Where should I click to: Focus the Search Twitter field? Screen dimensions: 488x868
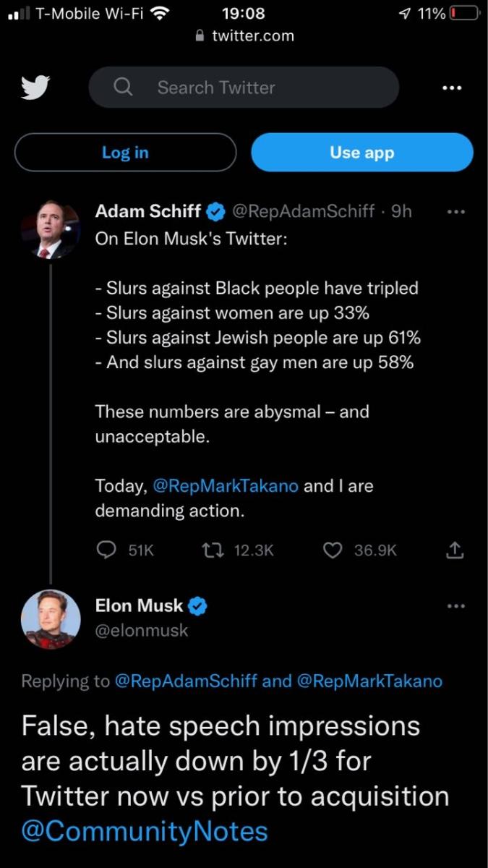pos(244,88)
